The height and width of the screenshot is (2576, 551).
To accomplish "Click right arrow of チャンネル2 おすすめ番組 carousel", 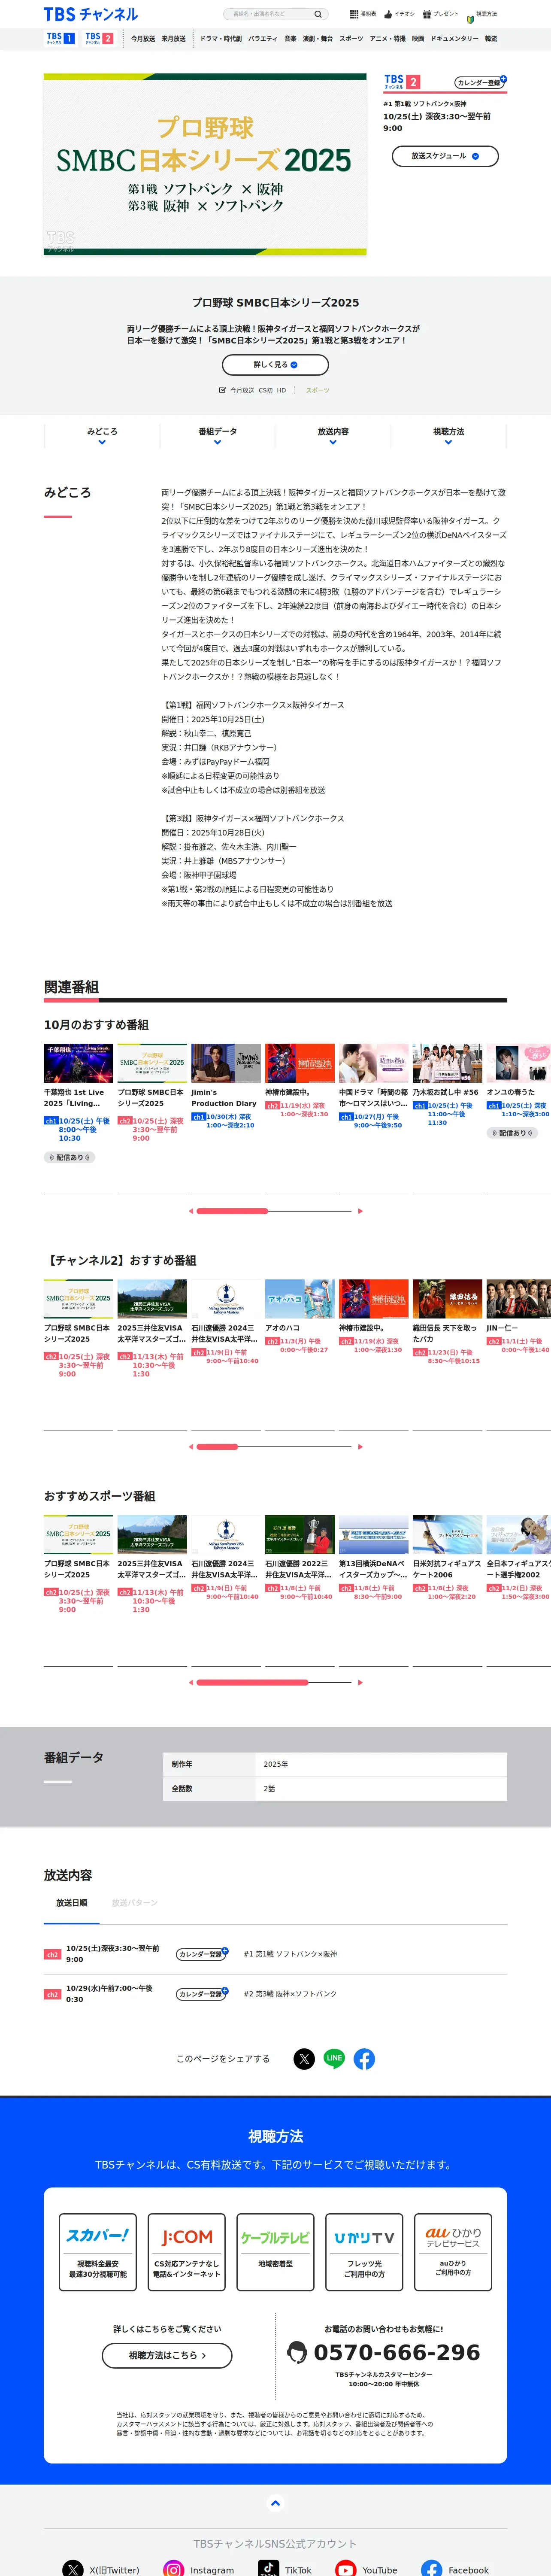I will [360, 1447].
